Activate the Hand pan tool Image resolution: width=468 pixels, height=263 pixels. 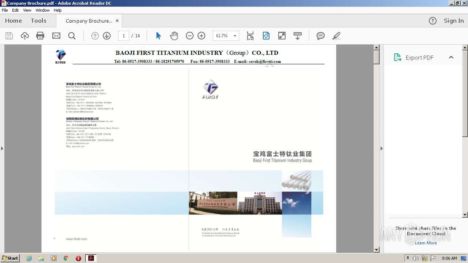click(x=174, y=36)
